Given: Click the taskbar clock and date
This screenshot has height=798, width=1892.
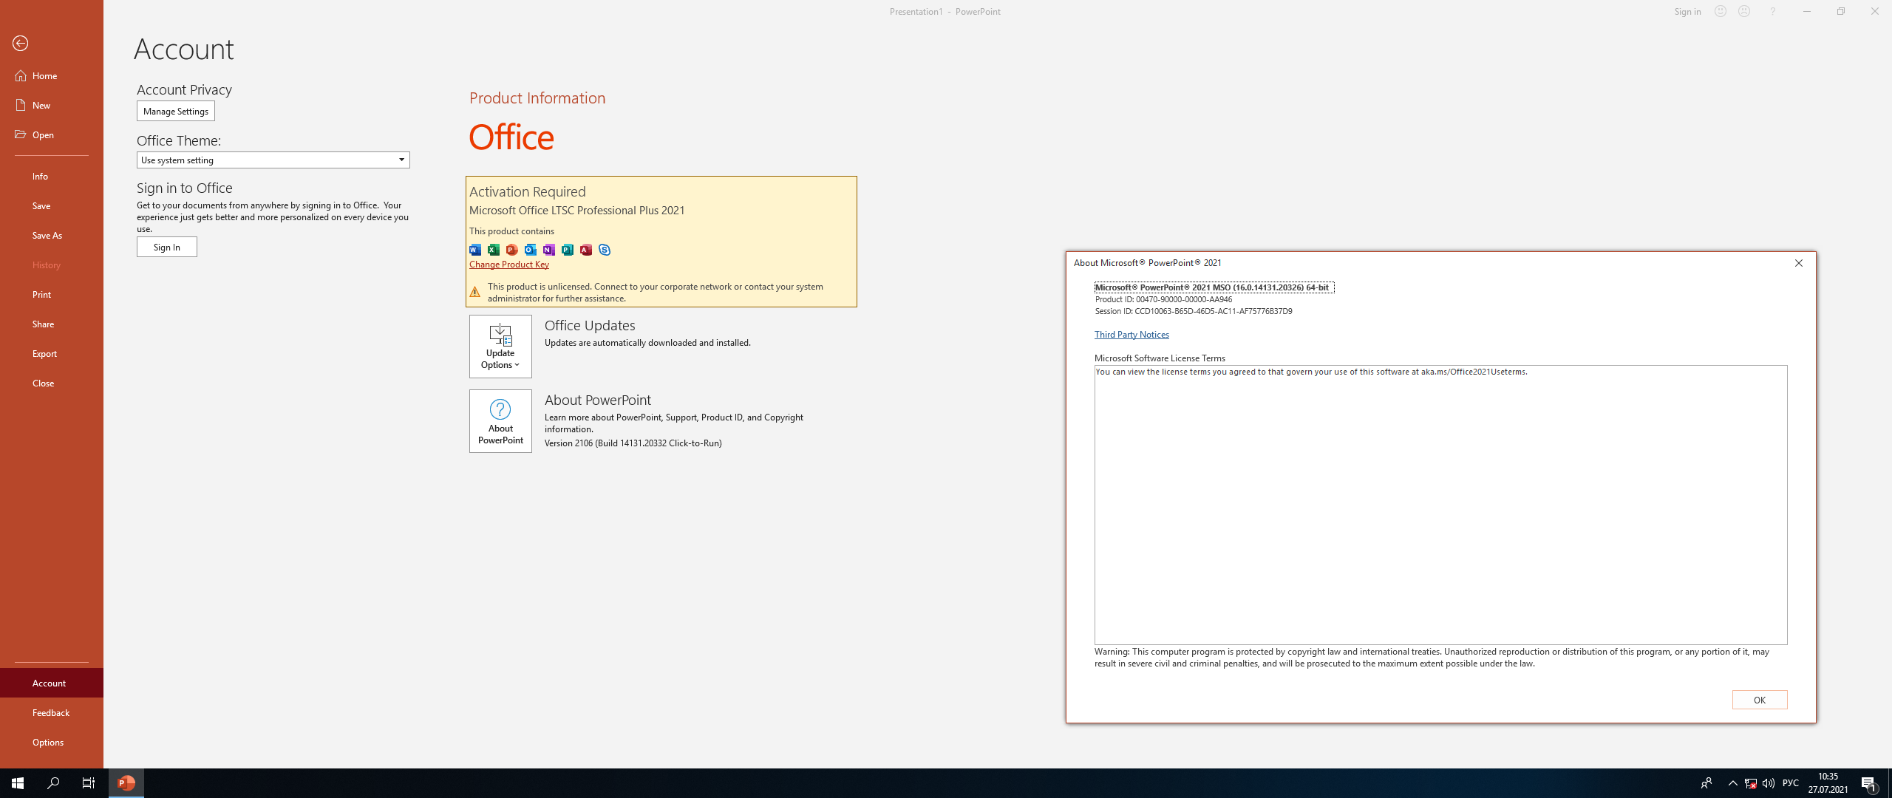Looking at the screenshot, I should tap(1828, 783).
